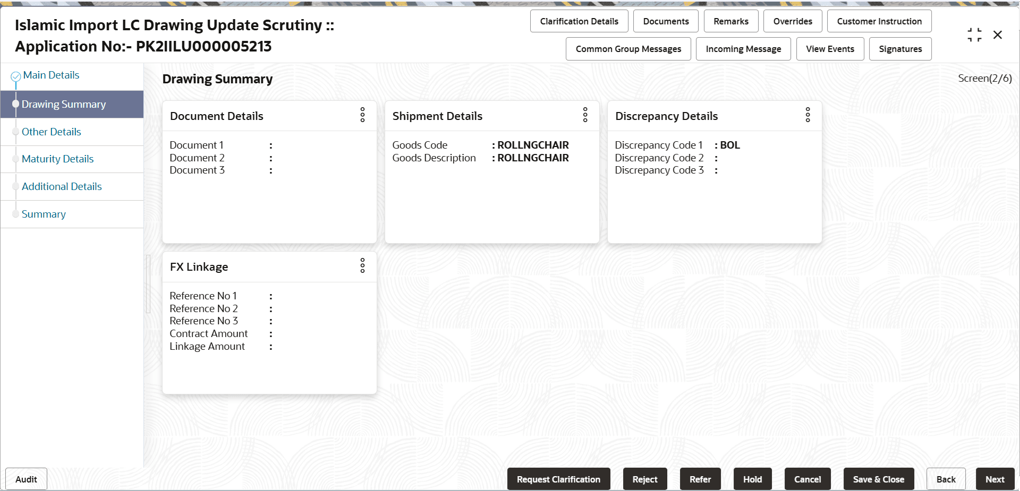1020x491 pixels.
Task: Click the Main Details completed checkmark
Action: [15, 75]
